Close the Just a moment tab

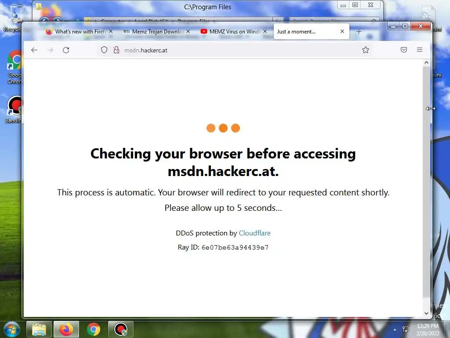tap(342, 31)
